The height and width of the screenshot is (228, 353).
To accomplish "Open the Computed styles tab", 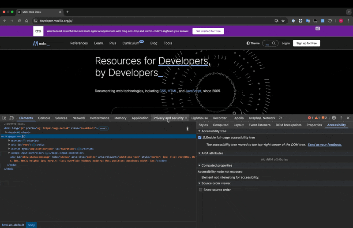I will (221, 125).
